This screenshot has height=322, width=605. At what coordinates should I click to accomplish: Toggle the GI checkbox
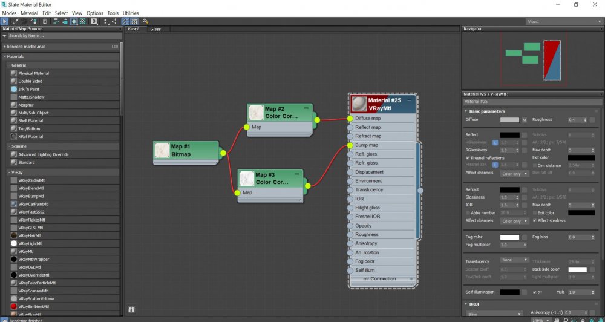point(534,292)
